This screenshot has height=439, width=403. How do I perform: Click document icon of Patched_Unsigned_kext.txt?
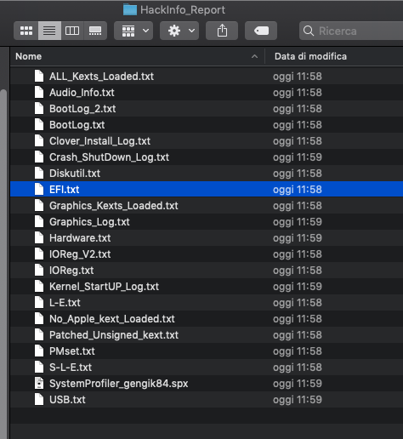[x=39, y=334]
